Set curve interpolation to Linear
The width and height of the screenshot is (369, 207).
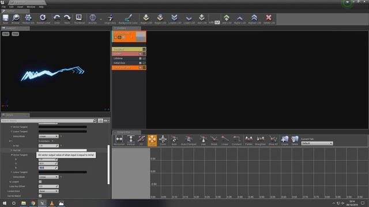[x=225, y=140]
